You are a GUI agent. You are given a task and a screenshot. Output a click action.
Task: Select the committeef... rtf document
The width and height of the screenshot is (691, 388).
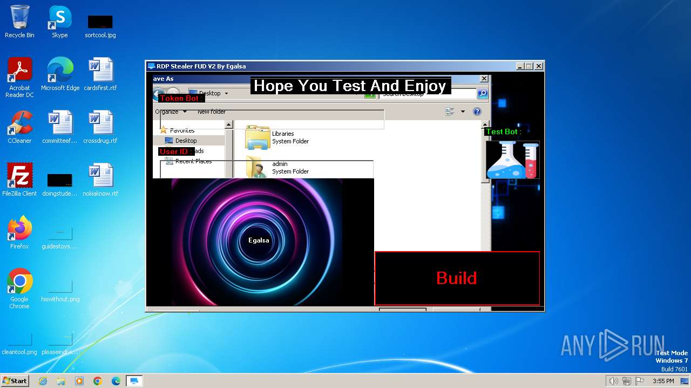tap(60, 127)
